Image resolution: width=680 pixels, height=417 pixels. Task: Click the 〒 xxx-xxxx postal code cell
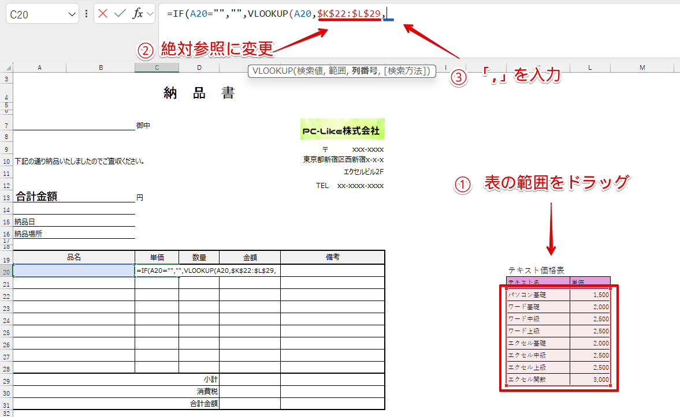[352, 149]
